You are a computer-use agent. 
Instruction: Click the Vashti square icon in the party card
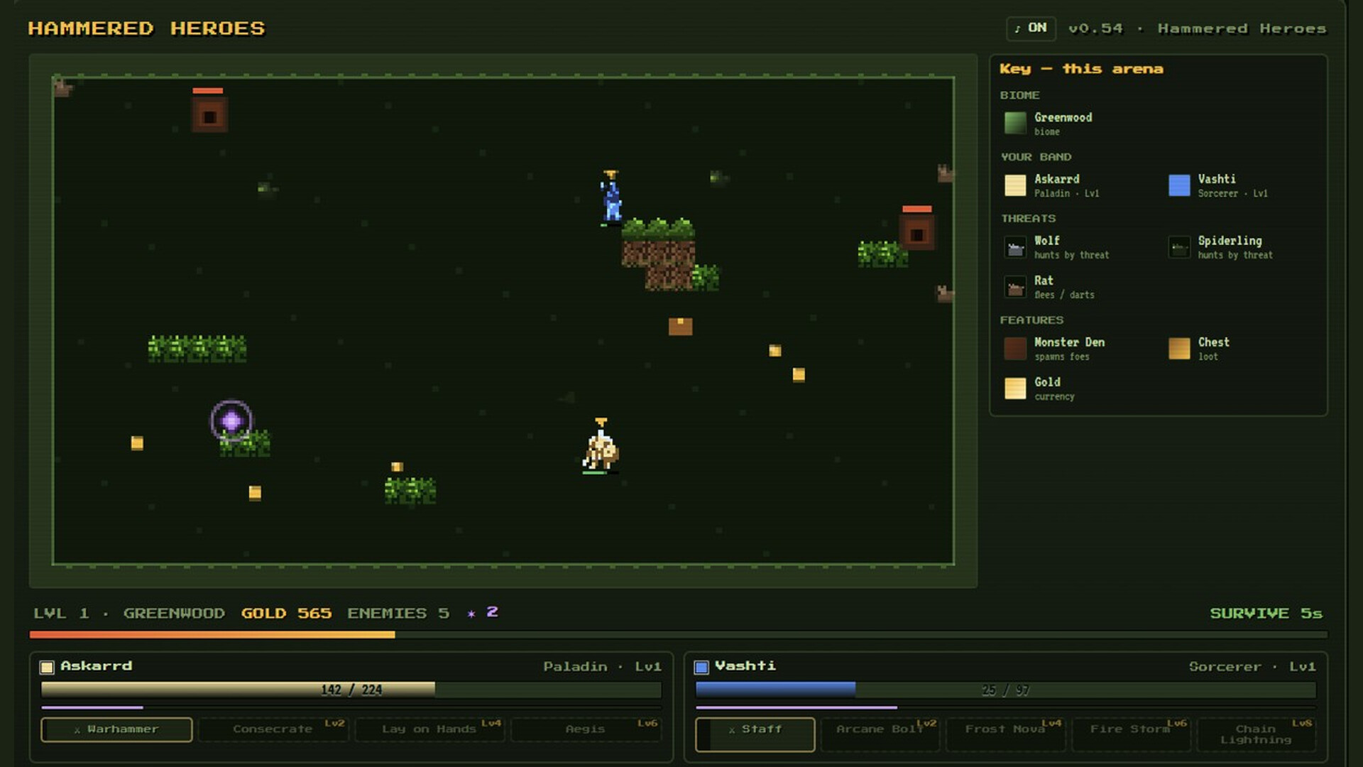pos(701,667)
